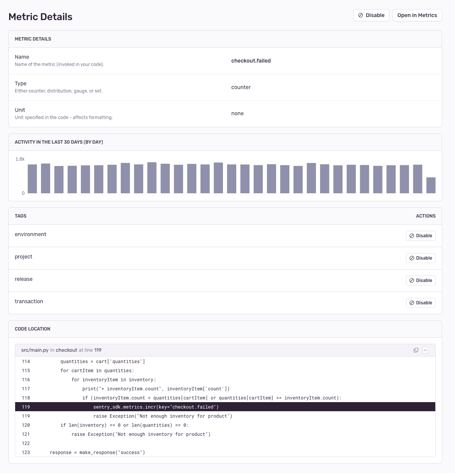Select the copy-to-clipboard icon in Code Location

[x=416, y=350]
